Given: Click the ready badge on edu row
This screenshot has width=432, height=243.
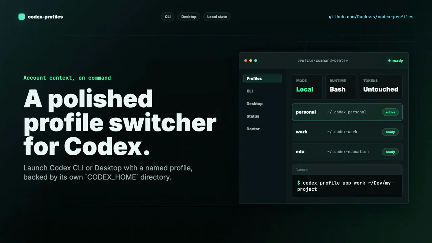Looking at the screenshot, I should pyautogui.click(x=390, y=152).
